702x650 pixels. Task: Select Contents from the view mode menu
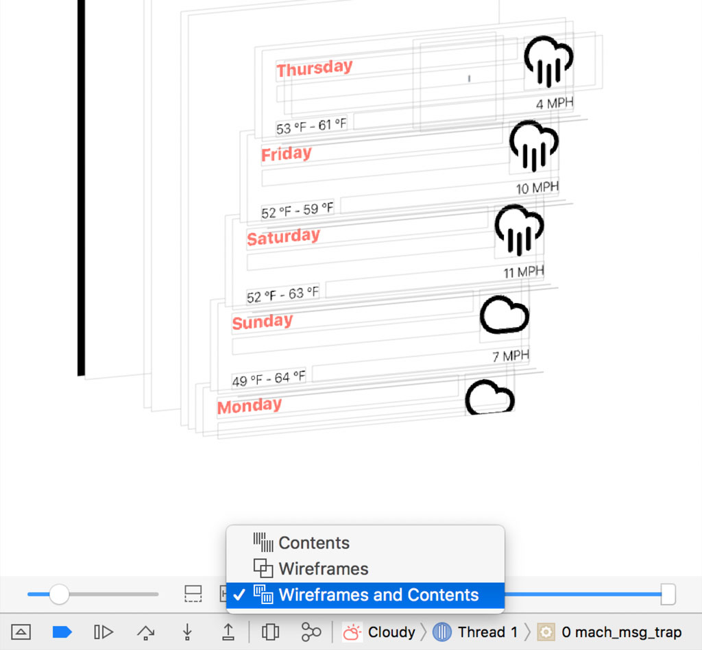pyautogui.click(x=313, y=542)
